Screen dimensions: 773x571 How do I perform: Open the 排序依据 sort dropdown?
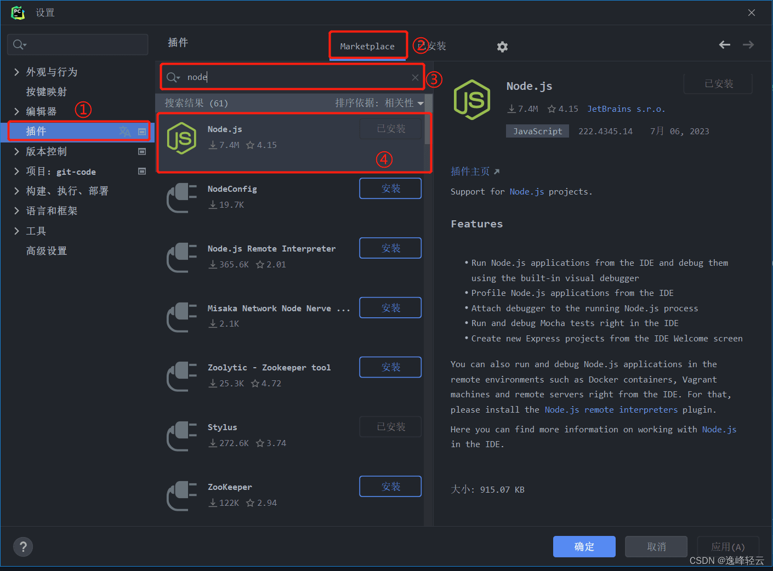point(379,103)
